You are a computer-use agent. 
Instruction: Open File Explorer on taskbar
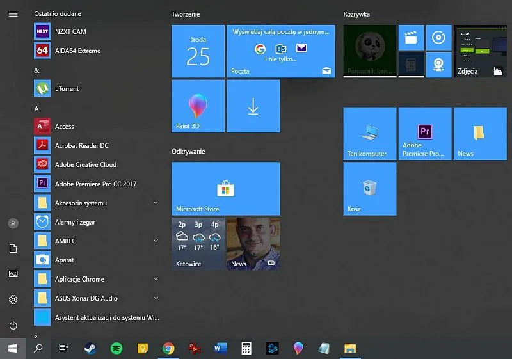350,349
